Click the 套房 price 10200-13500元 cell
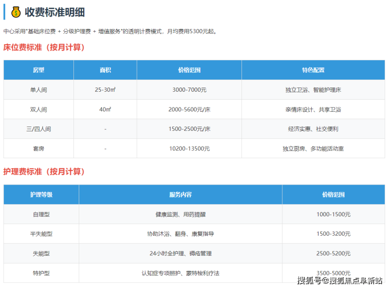 point(189,149)
